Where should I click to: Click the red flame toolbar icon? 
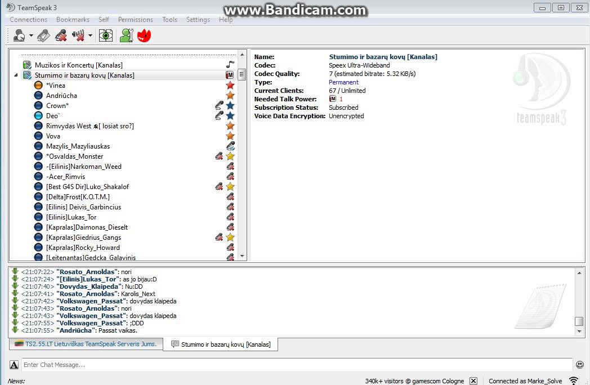click(x=144, y=36)
